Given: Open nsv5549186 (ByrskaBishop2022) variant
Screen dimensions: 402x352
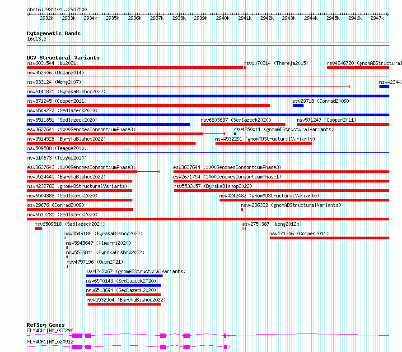Looking at the screenshot, I should [103, 233].
